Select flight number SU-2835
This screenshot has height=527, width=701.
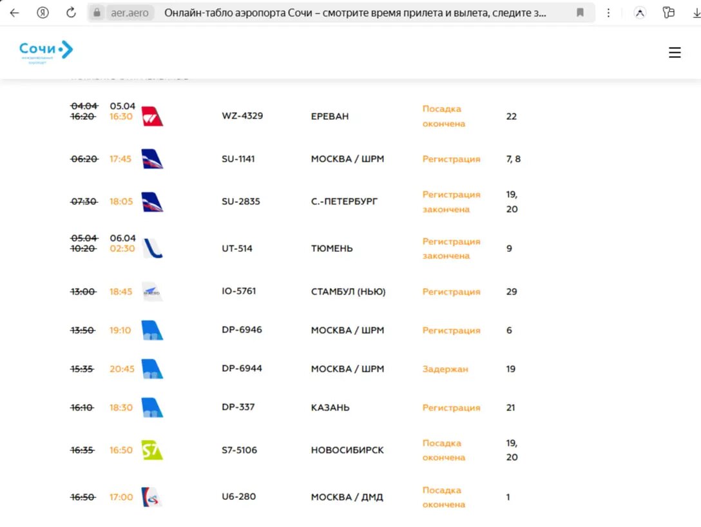pyautogui.click(x=241, y=202)
